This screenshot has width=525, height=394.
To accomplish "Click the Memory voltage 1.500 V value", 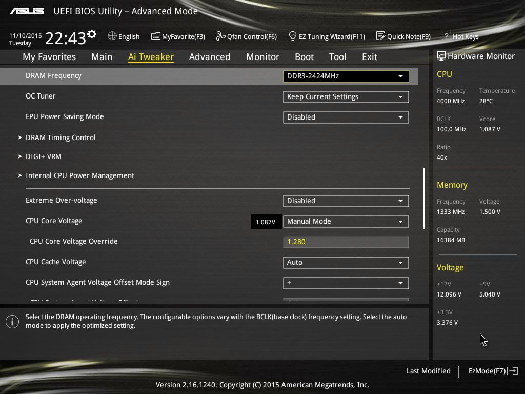I will point(490,212).
